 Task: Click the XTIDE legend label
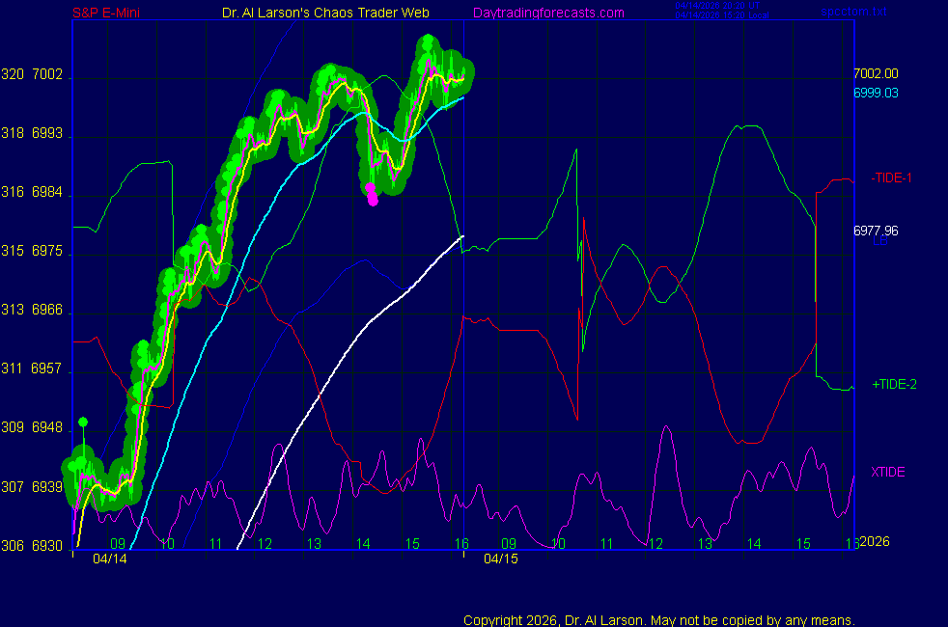pos(887,472)
